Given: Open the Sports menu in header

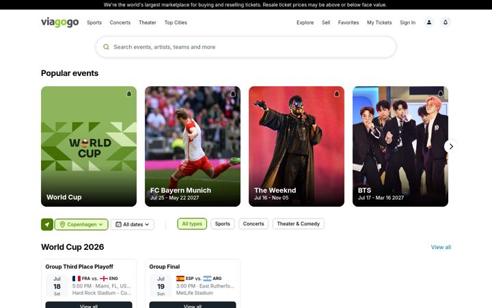Looking at the screenshot, I should click(x=94, y=23).
